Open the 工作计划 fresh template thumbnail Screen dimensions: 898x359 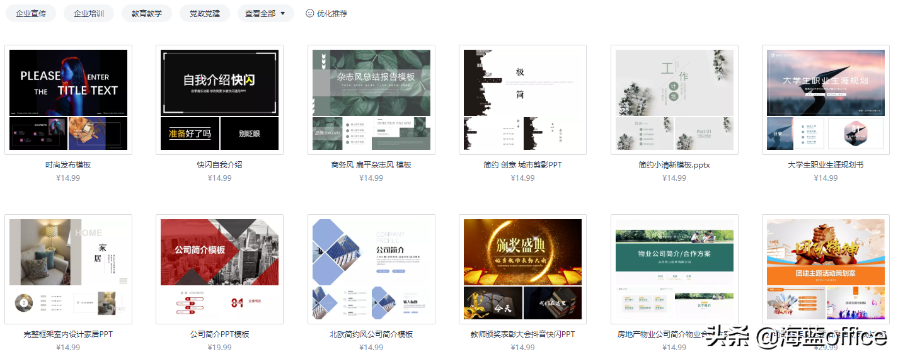[x=674, y=100]
